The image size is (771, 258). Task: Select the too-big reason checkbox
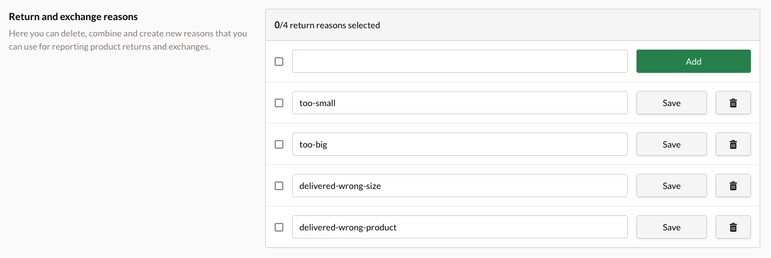point(279,144)
